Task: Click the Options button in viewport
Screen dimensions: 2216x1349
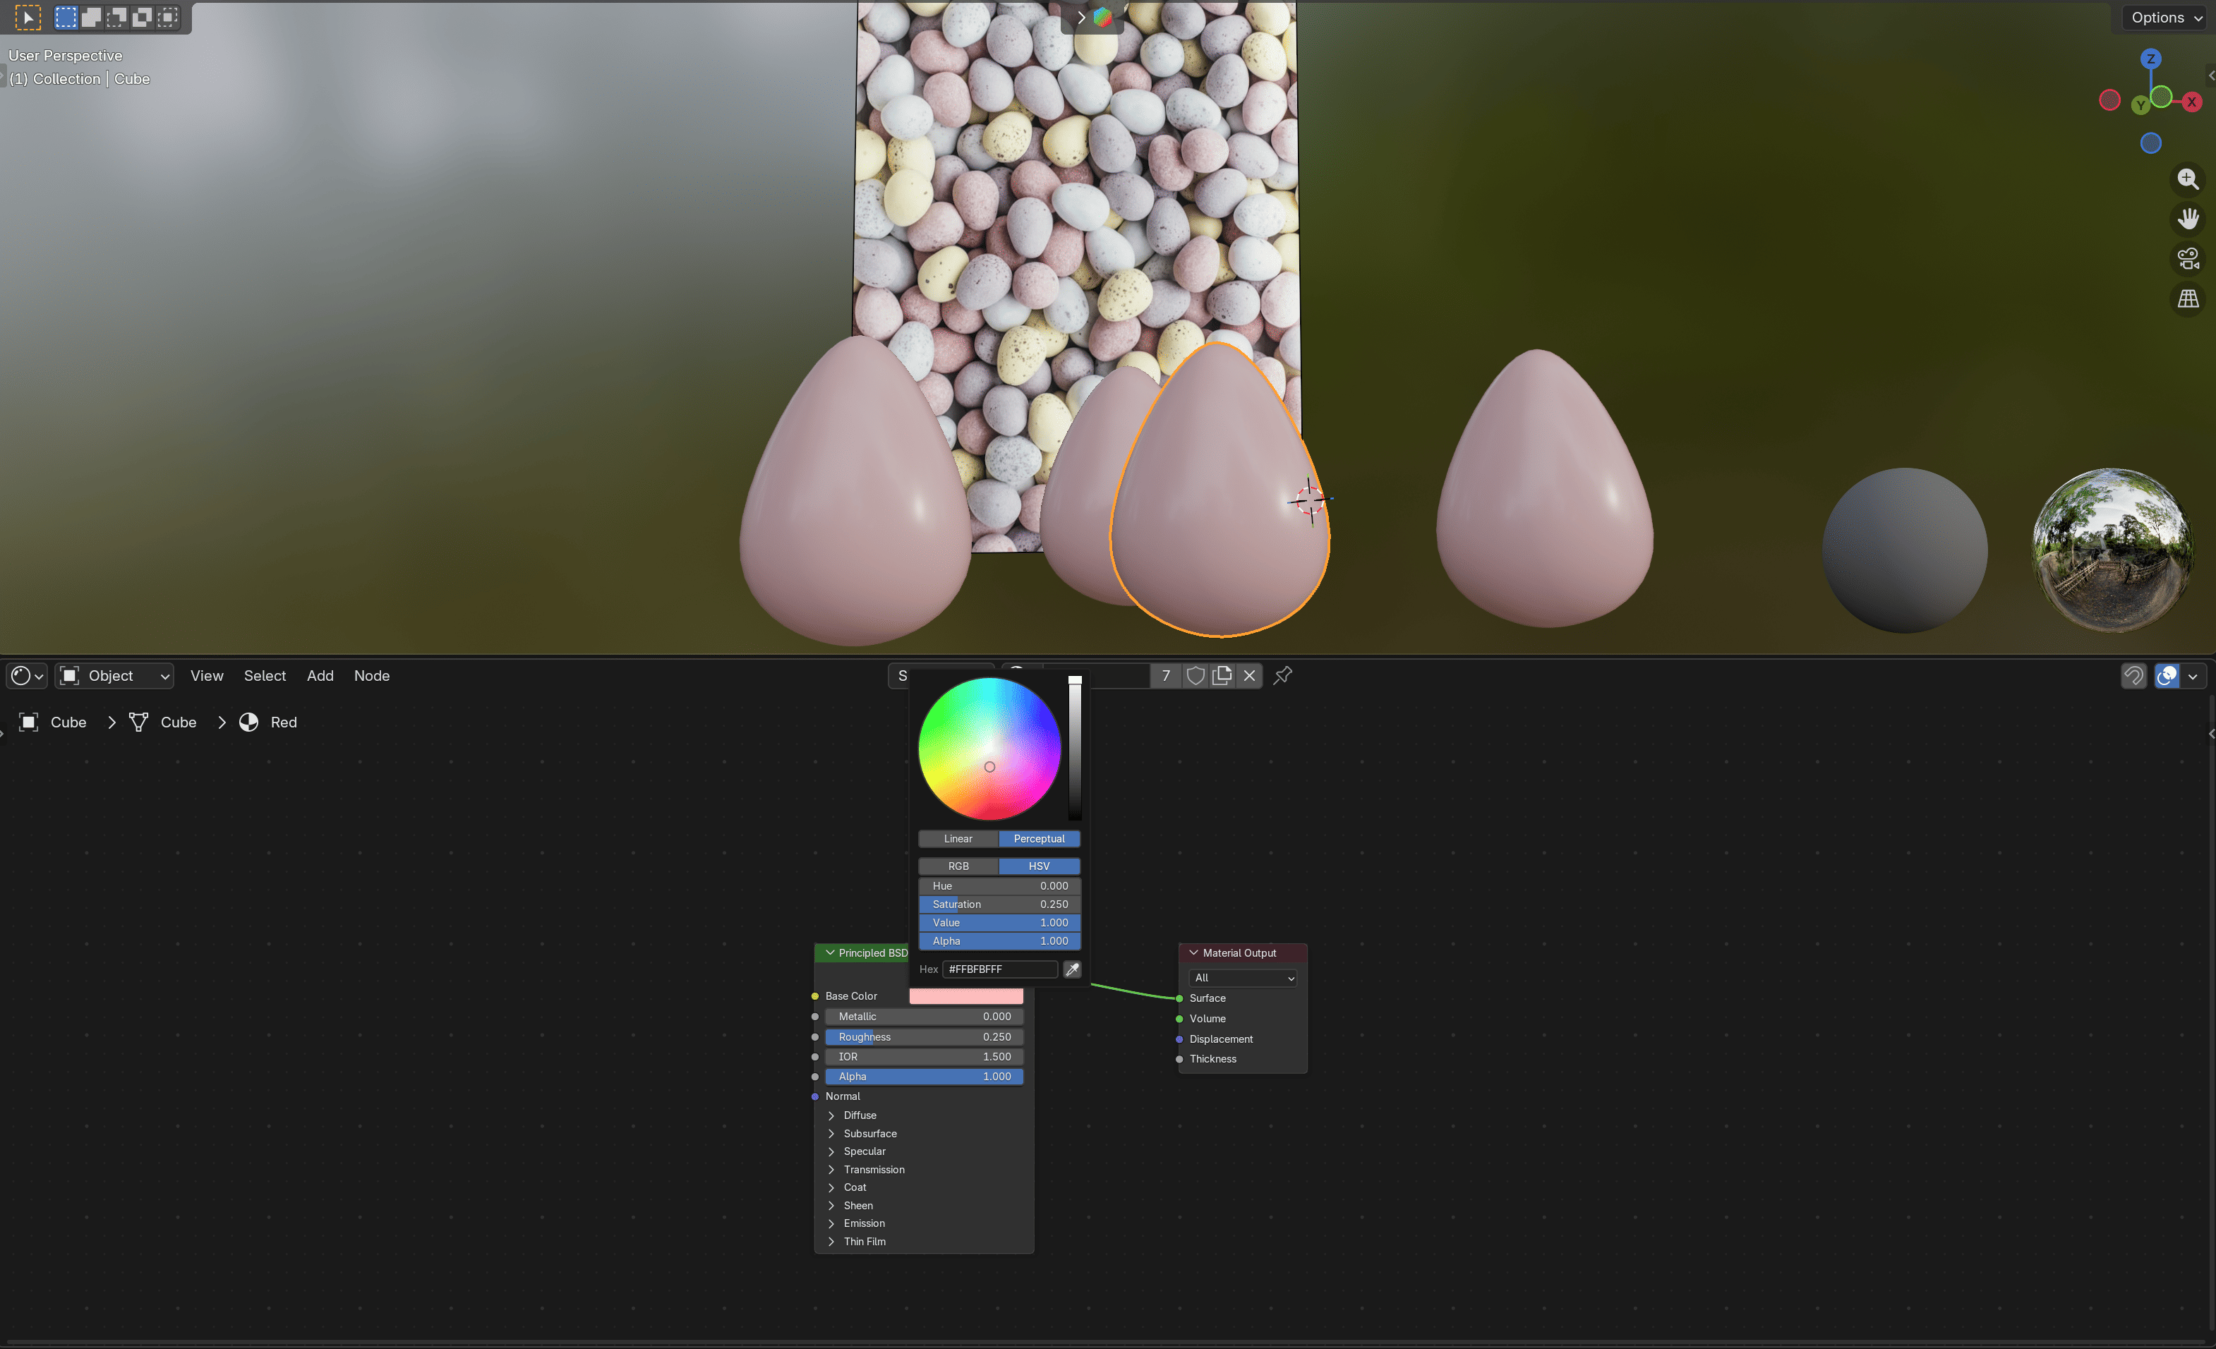Action: pos(2167,17)
